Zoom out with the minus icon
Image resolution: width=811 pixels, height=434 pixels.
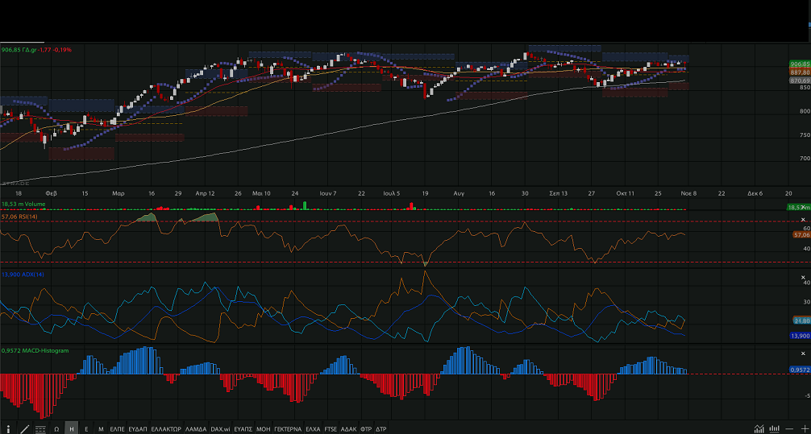point(790,428)
